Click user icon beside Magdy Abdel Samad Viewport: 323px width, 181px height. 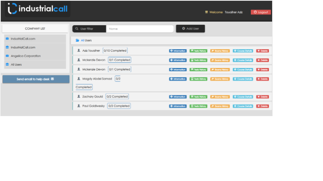tap(79, 78)
